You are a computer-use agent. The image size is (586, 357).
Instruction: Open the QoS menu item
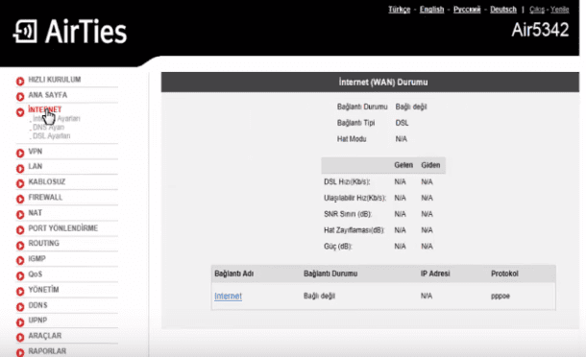coord(36,274)
